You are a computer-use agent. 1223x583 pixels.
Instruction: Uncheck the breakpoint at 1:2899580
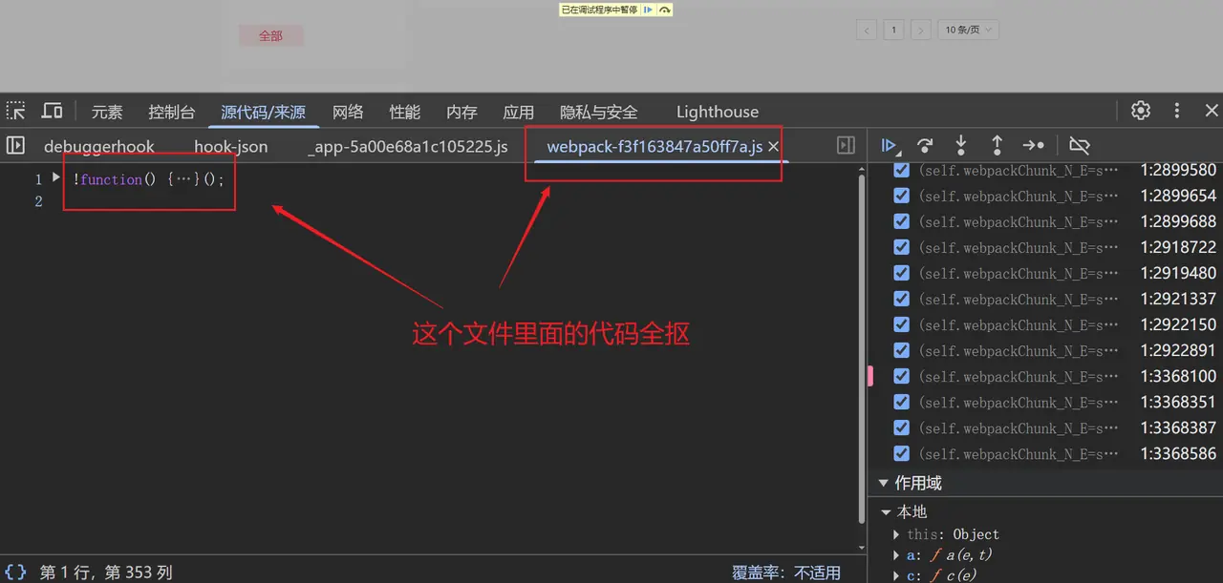click(900, 170)
